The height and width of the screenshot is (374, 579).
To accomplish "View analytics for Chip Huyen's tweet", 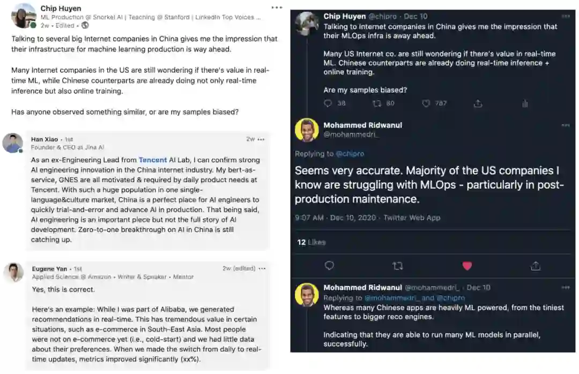I will click(525, 103).
